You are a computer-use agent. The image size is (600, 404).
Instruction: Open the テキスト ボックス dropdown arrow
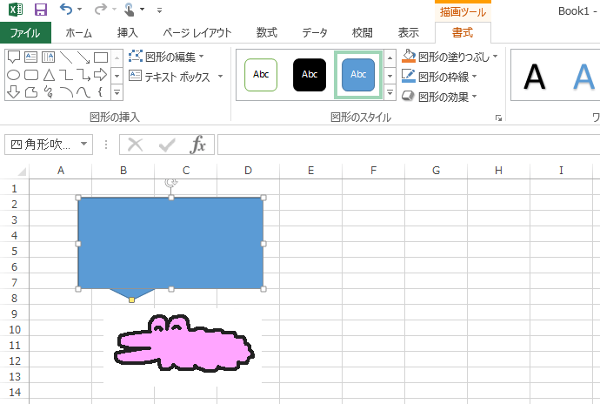pyautogui.click(x=220, y=77)
